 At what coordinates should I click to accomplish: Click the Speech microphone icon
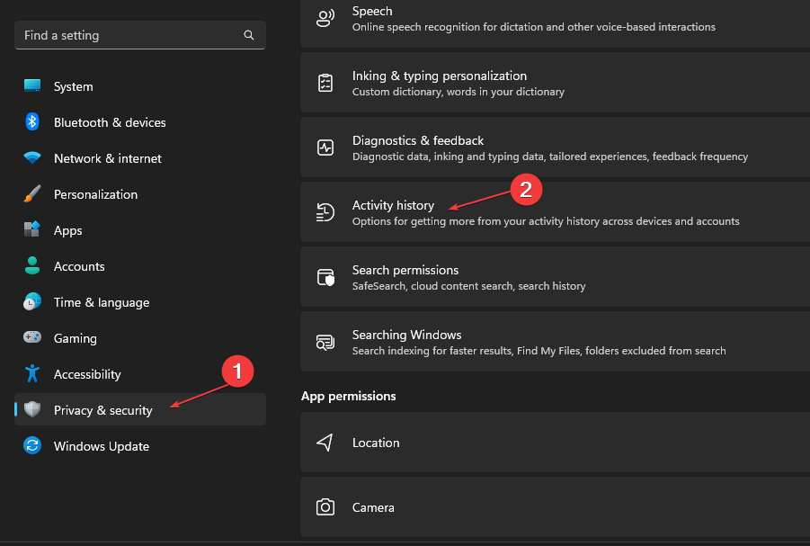point(325,17)
